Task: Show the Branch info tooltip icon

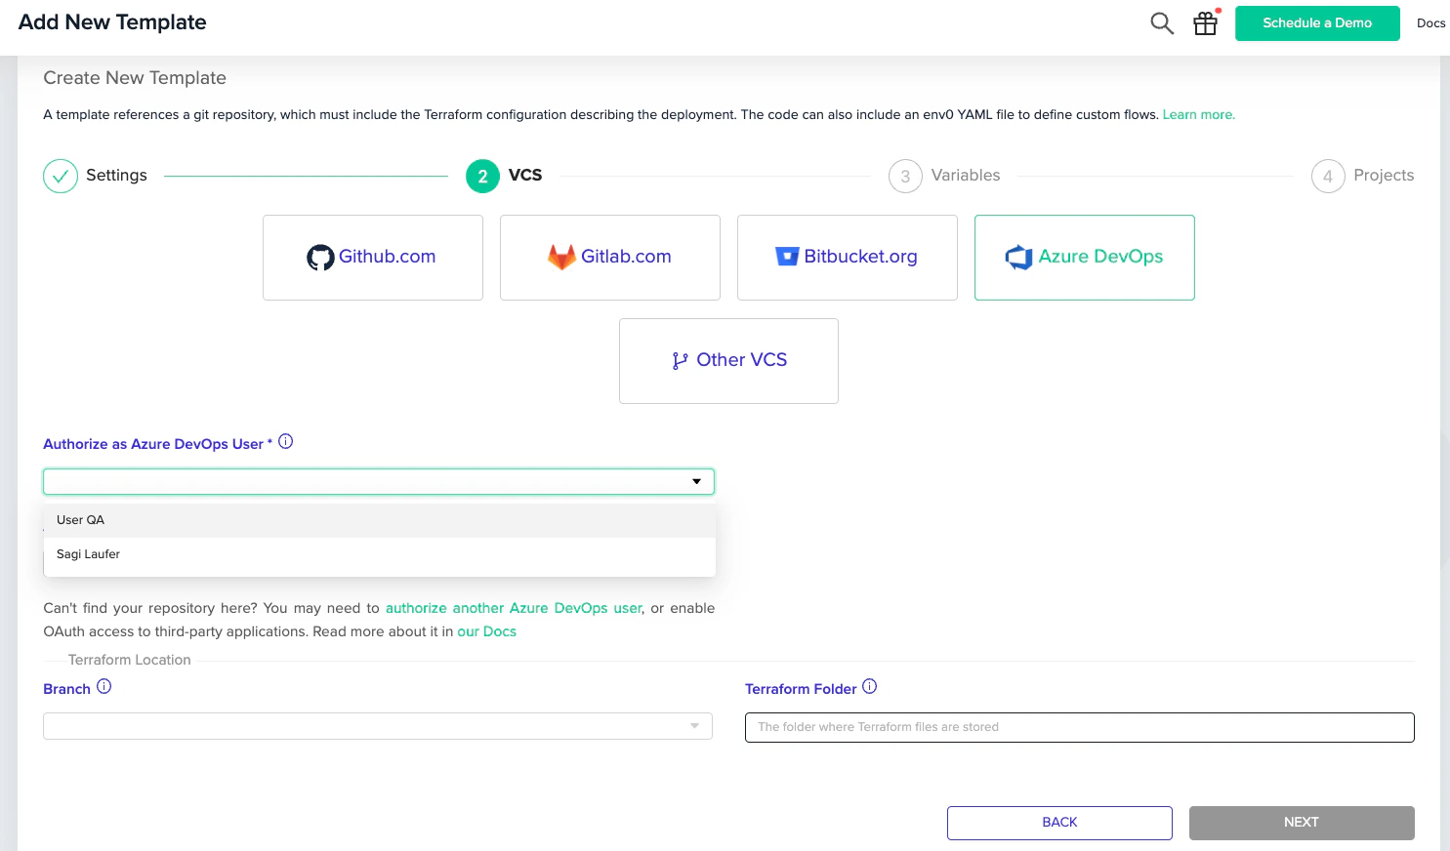Action: click(x=104, y=686)
